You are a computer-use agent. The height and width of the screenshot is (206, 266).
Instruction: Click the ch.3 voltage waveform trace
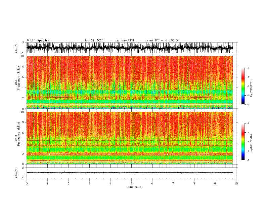(129, 172)
